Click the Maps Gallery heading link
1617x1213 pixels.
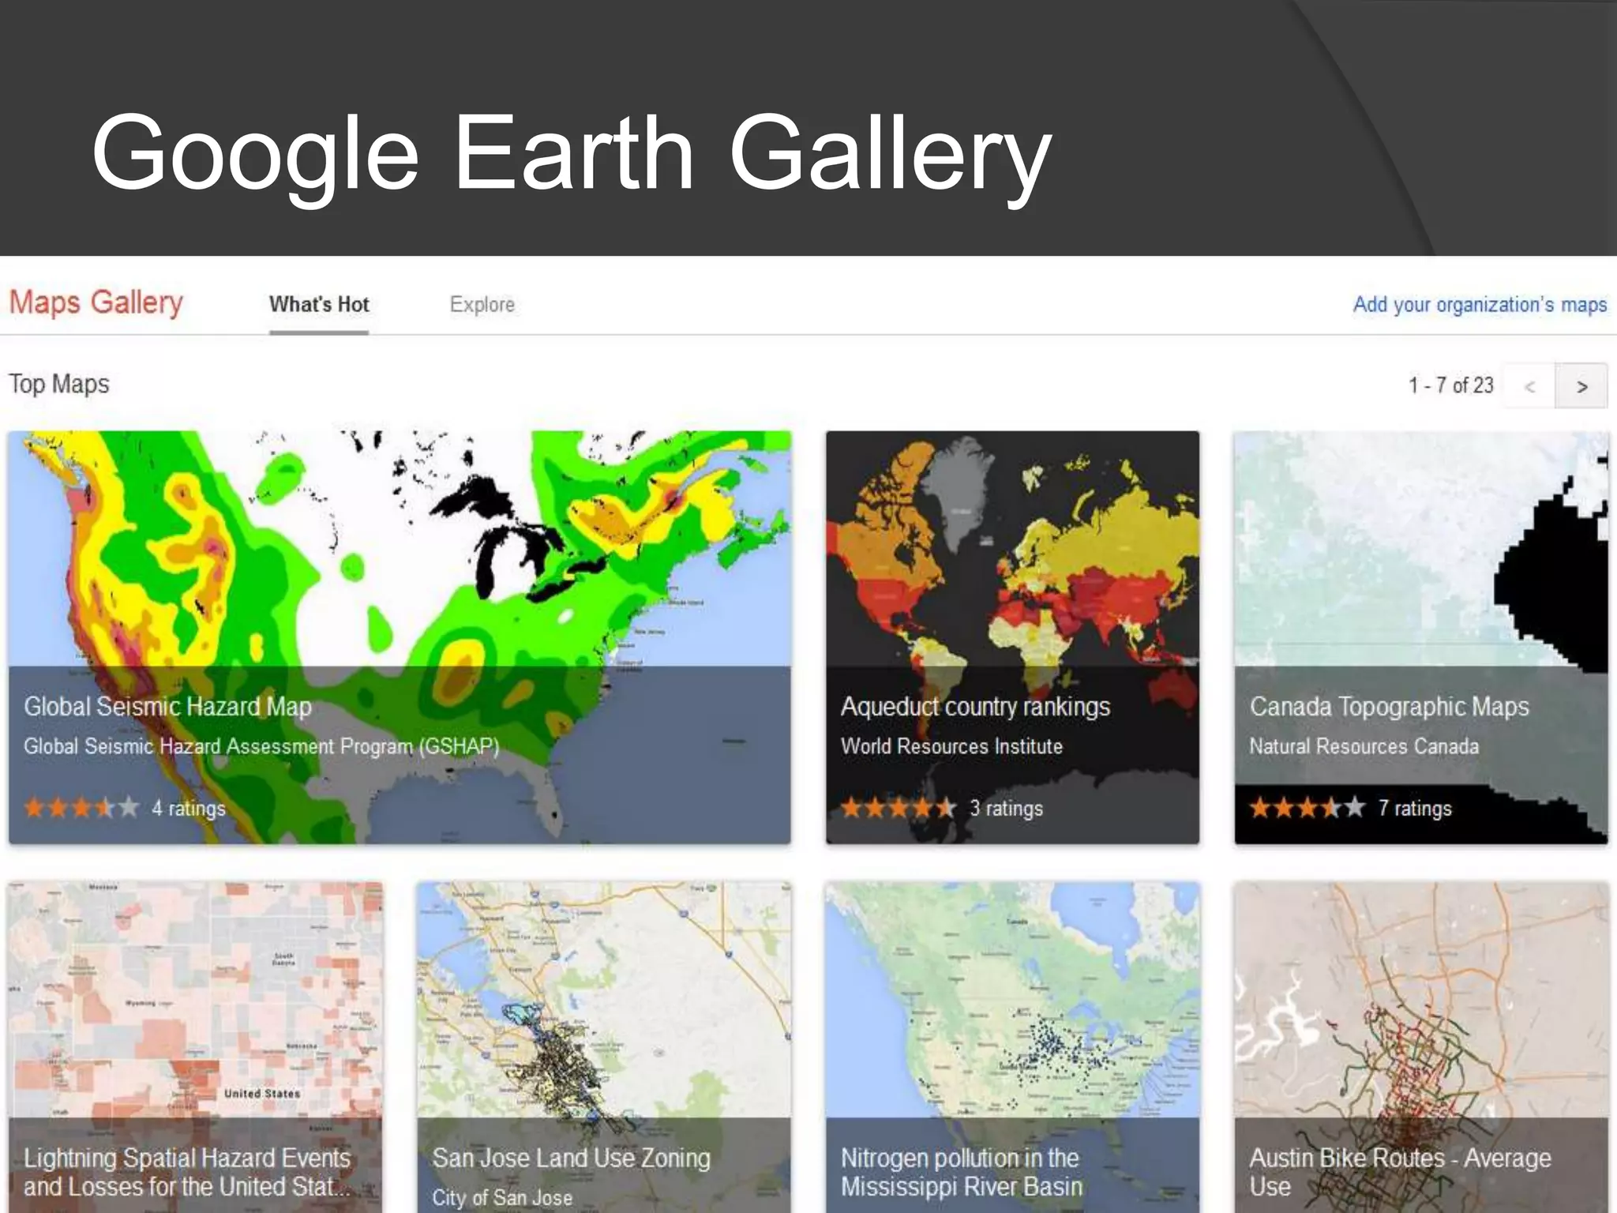tap(96, 302)
